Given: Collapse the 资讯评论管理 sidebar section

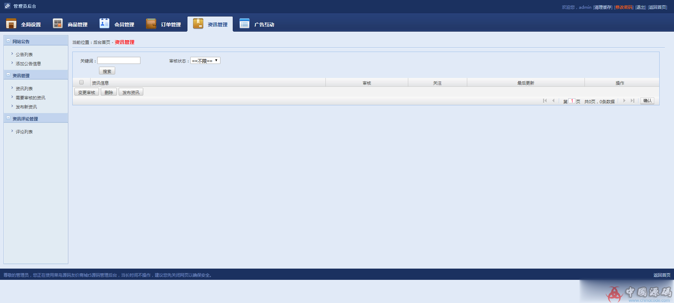Looking at the screenshot, I should [x=8, y=118].
